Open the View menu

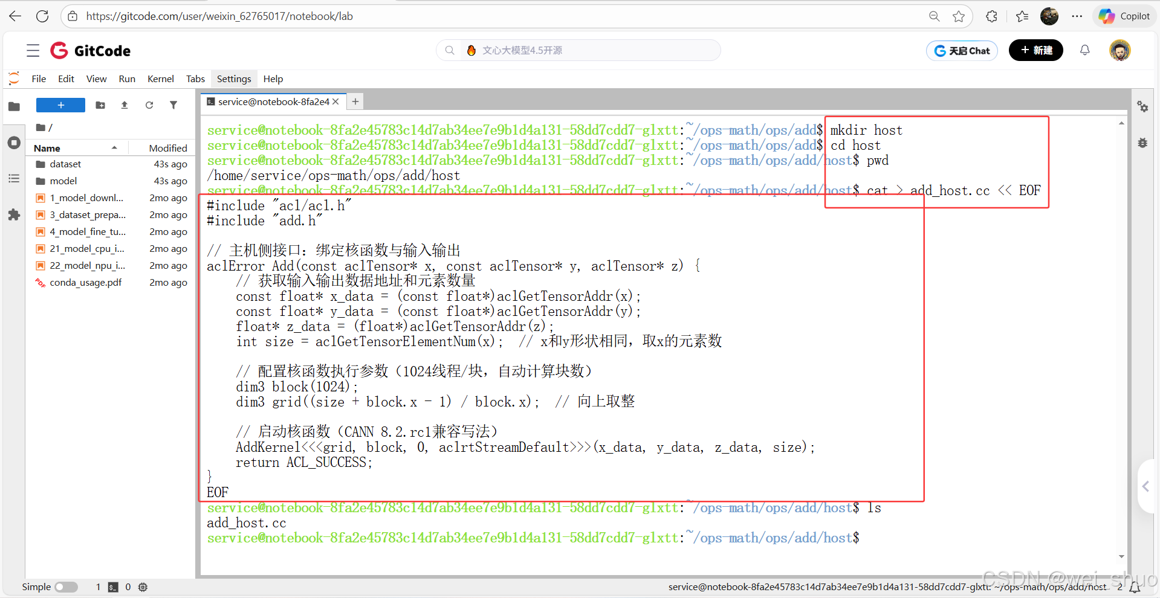[x=96, y=79]
